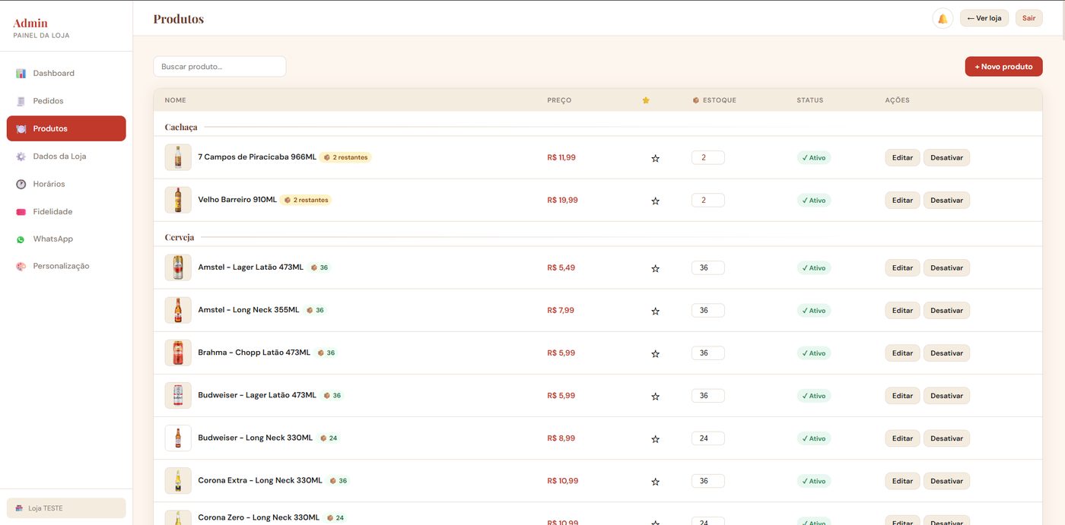Star Velho Barreiro 910ML as featured
Viewport: 1065px width, 525px height.
pos(655,201)
